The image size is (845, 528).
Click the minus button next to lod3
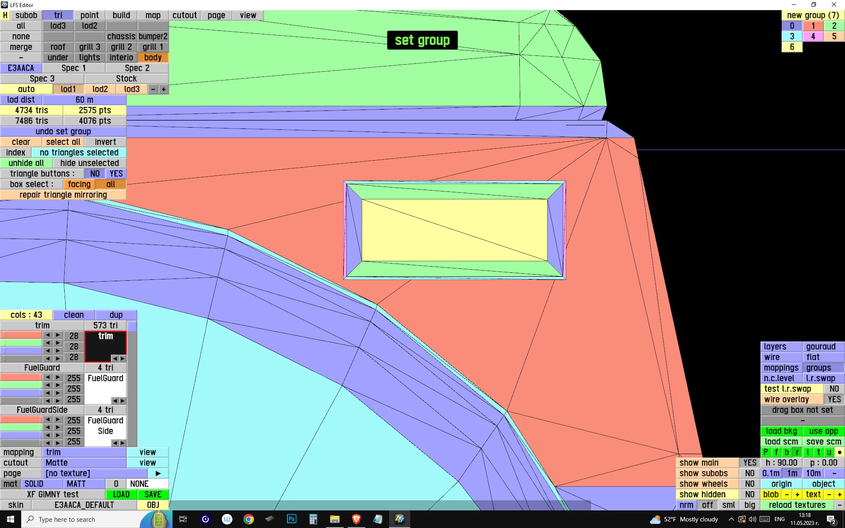point(153,89)
